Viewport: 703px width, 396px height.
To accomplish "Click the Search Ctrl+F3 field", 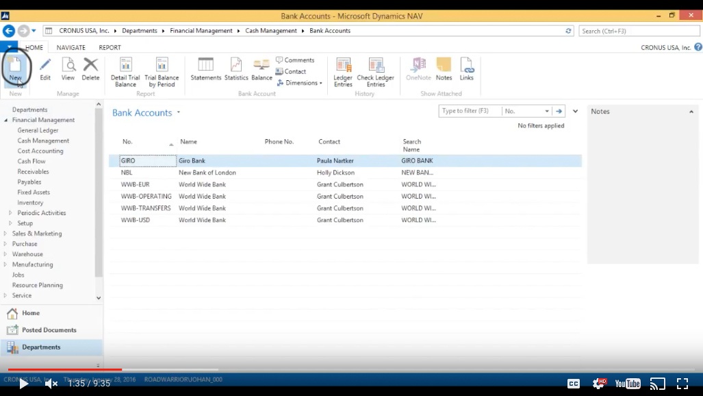I will click(639, 31).
